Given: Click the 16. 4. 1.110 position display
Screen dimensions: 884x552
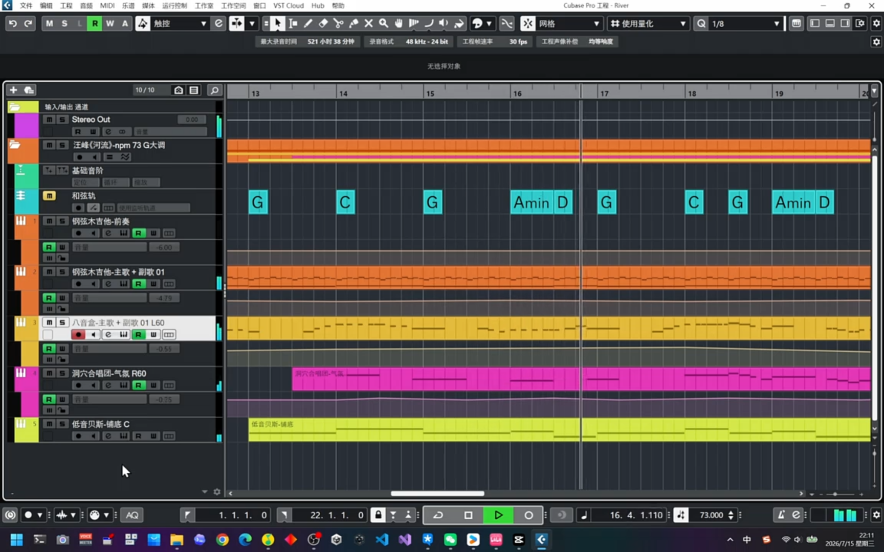Looking at the screenshot, I should click(636, 515).
